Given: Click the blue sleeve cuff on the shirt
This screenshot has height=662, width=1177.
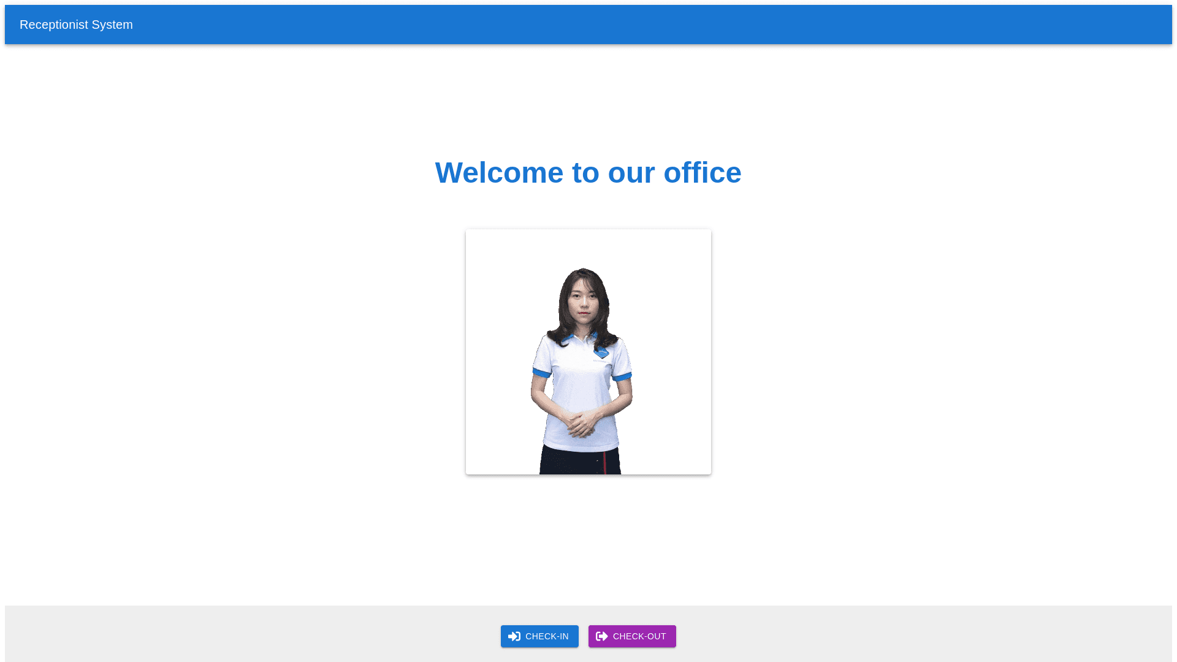Looking at the screenshot, I should coord(541,372).
